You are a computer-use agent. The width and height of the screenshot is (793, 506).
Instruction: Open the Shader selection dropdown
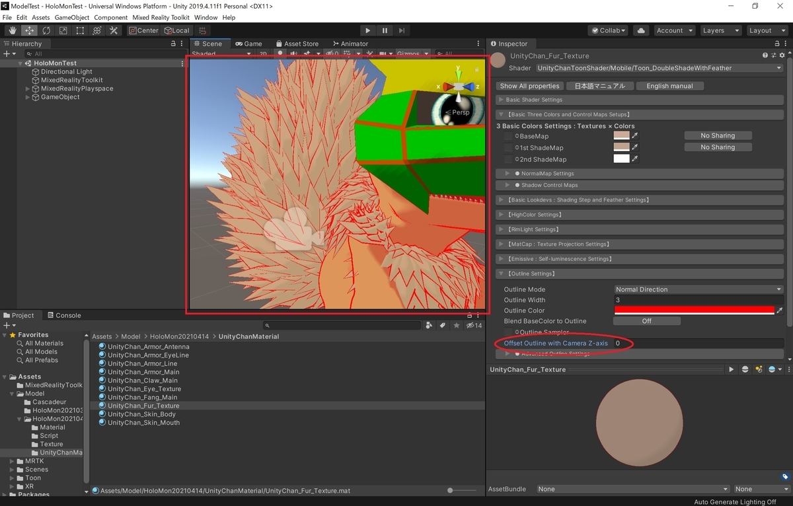(x=660, y=68)
